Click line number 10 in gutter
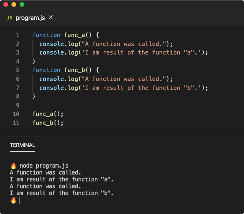The height and width of the screenshot is (214, 244). (x=16, y=114)
